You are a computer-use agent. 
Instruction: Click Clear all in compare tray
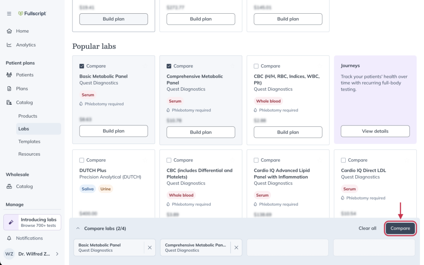(x=367, y=228)
